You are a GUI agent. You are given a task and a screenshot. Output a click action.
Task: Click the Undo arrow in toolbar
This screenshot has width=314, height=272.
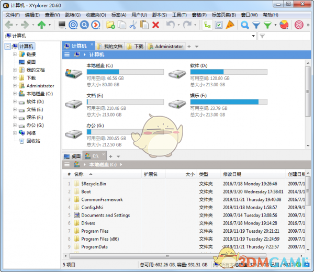pos(170,25)
